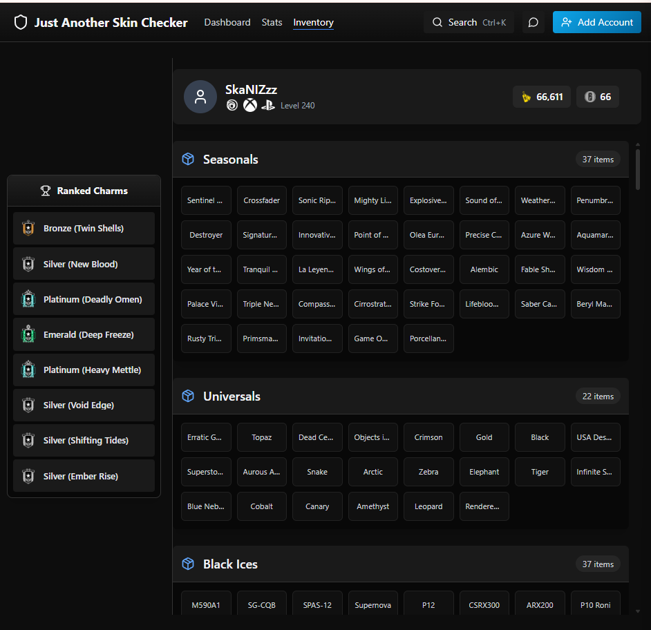The width and height of the screenshot is (651, 630).
Task: Click the renown currency icon
Action: coord(526,97)
